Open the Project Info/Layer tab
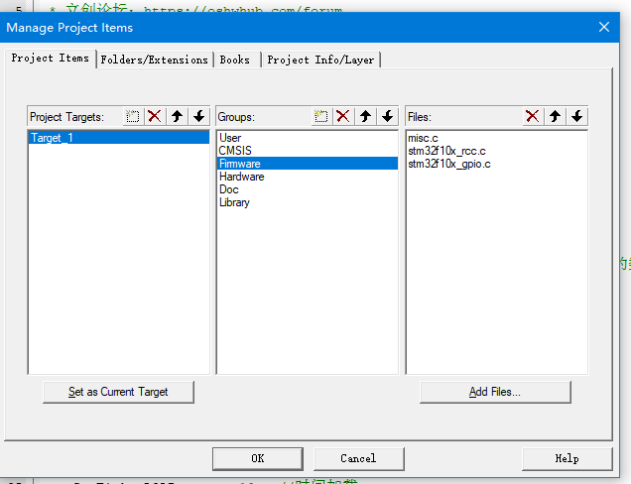 click(x=320, y=60)
